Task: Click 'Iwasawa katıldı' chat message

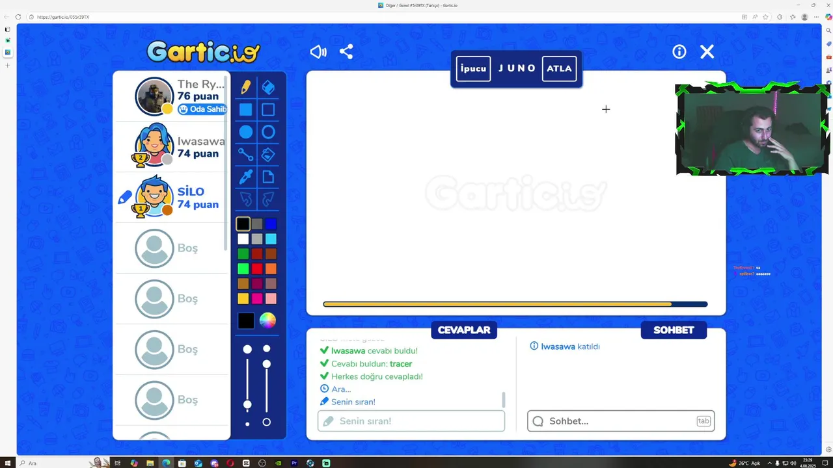Action: (x=565, y=346)
